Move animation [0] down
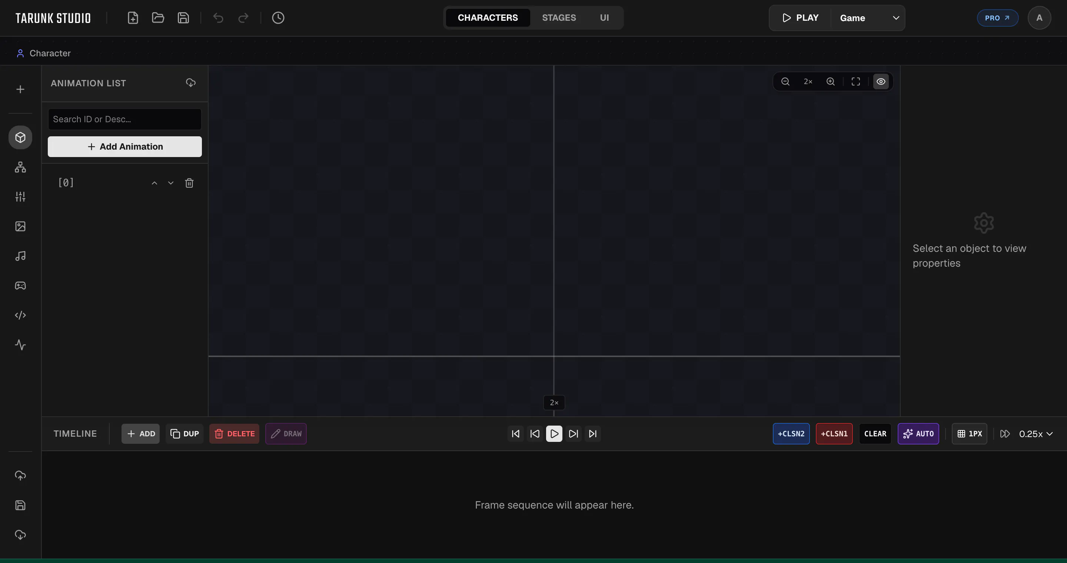This screenshot has width=1067, height=563. 171,183
